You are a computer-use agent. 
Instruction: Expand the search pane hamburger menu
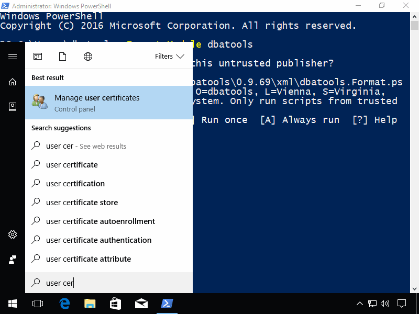[x=13, y=58]
